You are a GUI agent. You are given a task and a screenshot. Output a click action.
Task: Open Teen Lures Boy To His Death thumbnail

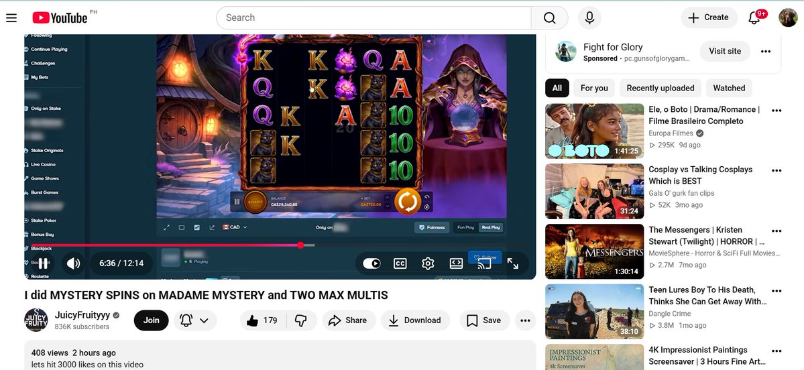click(595, 312)
